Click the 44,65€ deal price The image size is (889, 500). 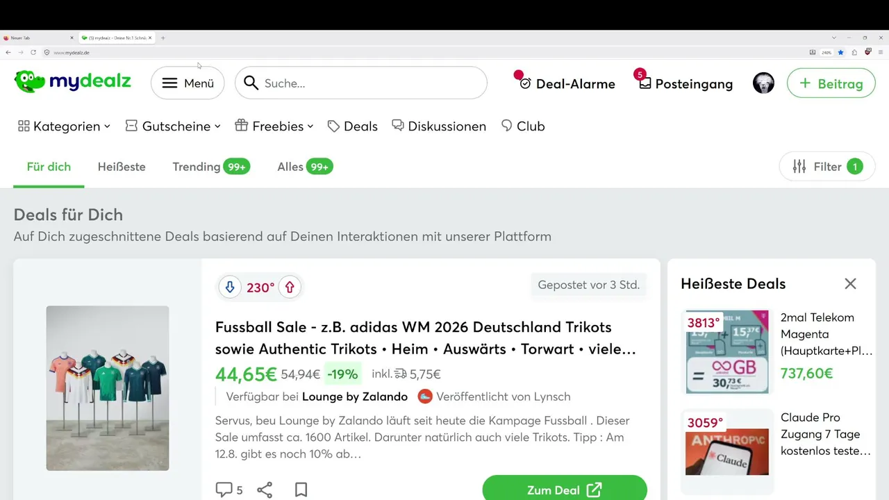pos(247,374)
